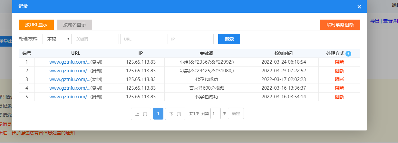The image size is (398, 143).
Task: Click the blue 搜索 button
Action: [229, 39]
